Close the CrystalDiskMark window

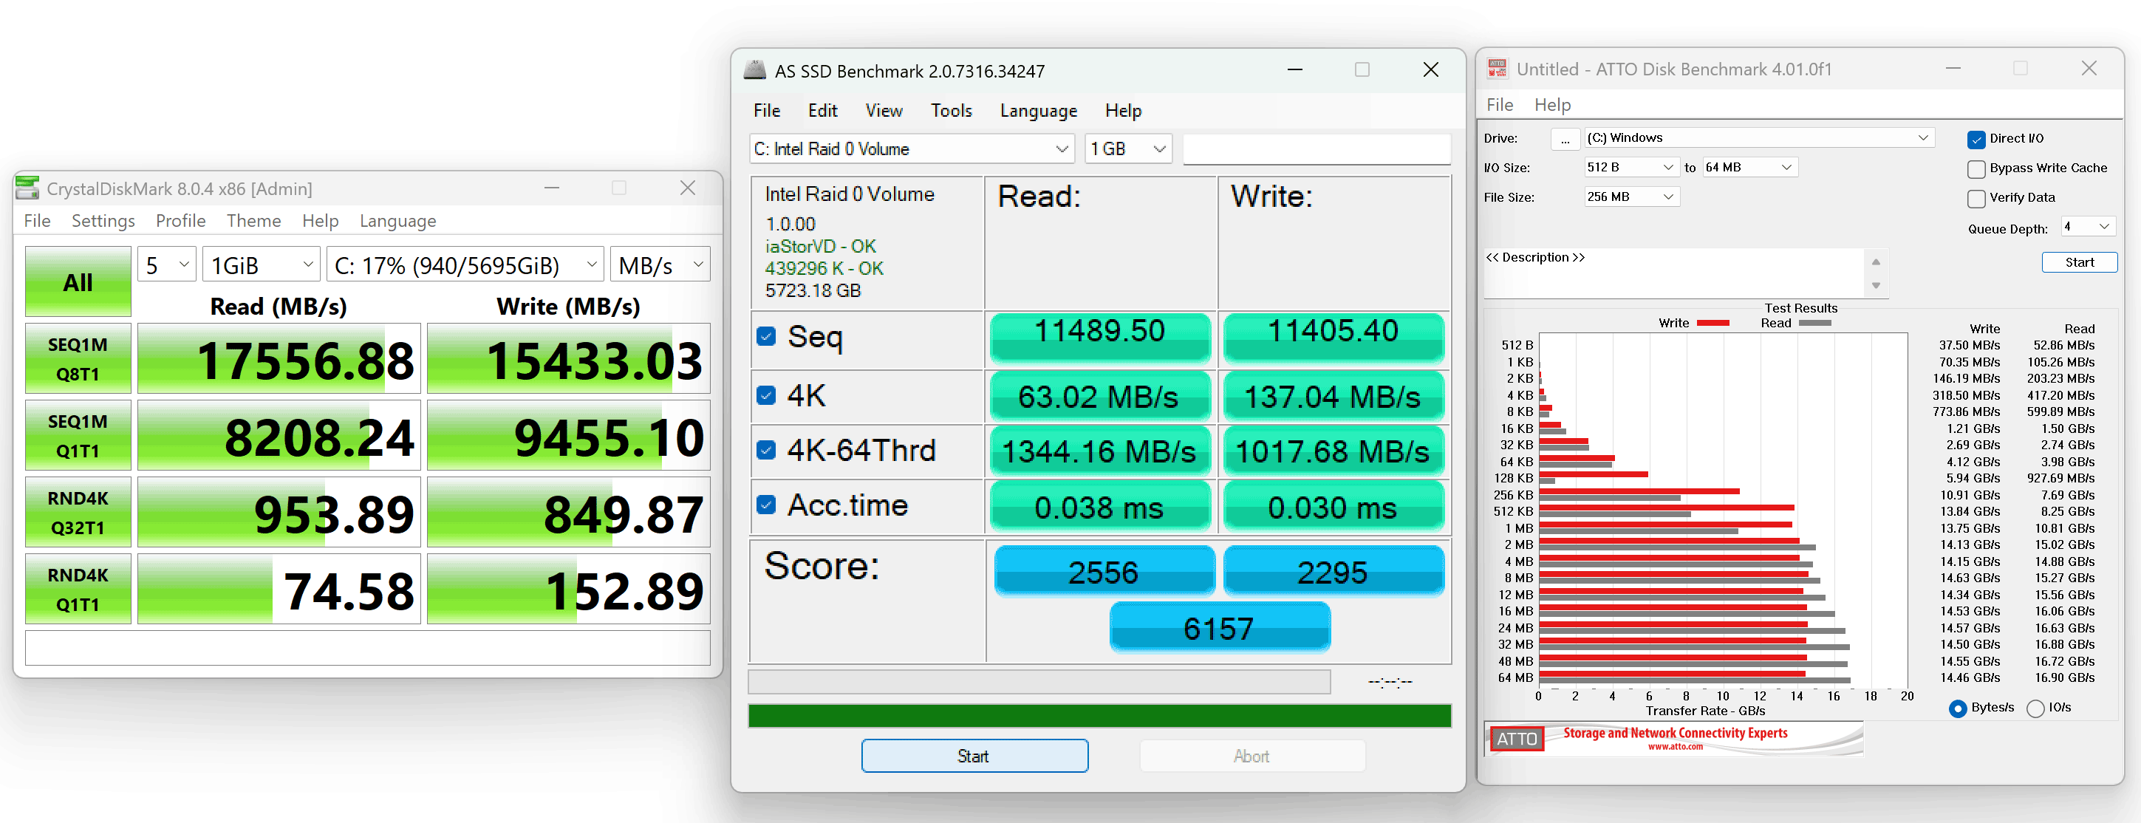[x=687, y=188]
